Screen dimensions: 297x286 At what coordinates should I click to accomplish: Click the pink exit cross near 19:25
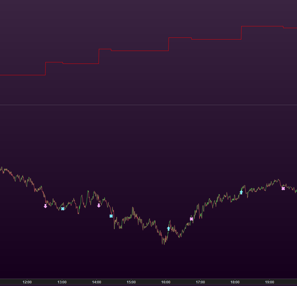283,189
